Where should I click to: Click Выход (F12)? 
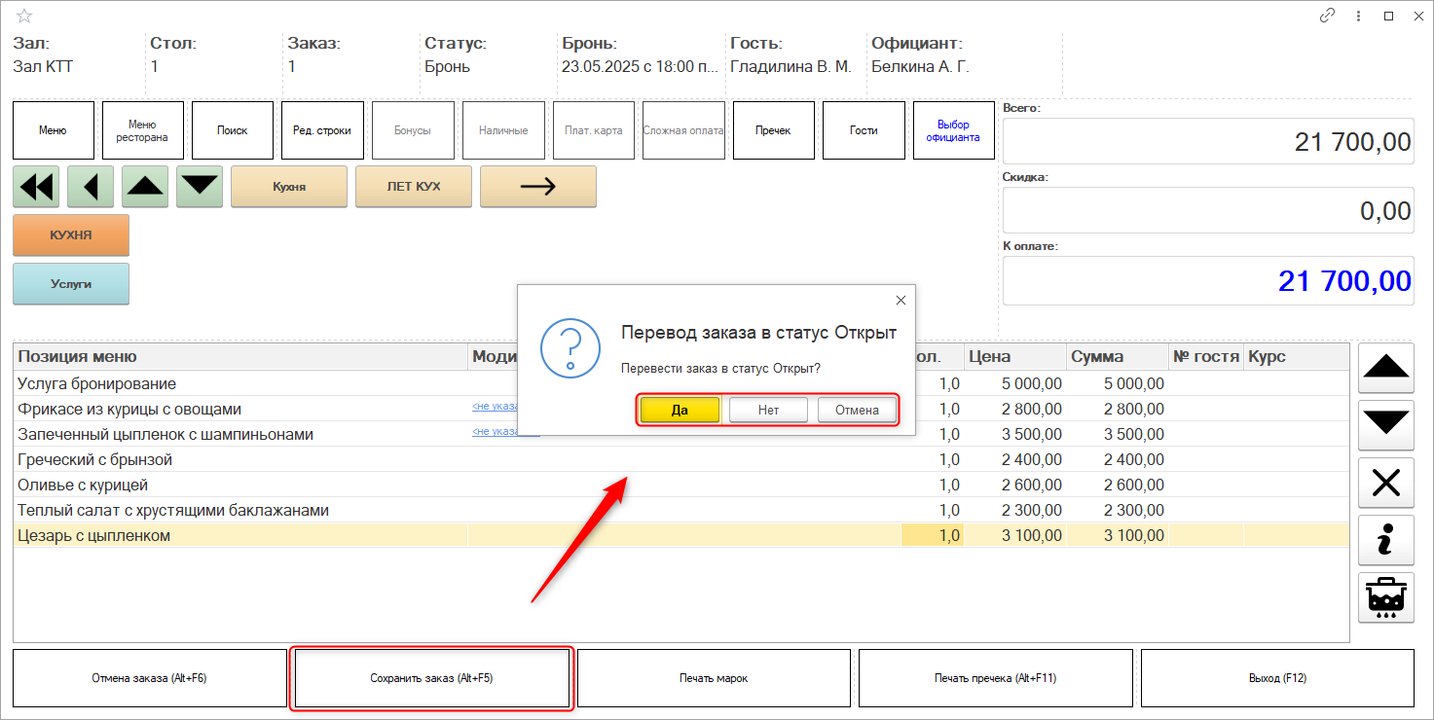coord(1277,678)
